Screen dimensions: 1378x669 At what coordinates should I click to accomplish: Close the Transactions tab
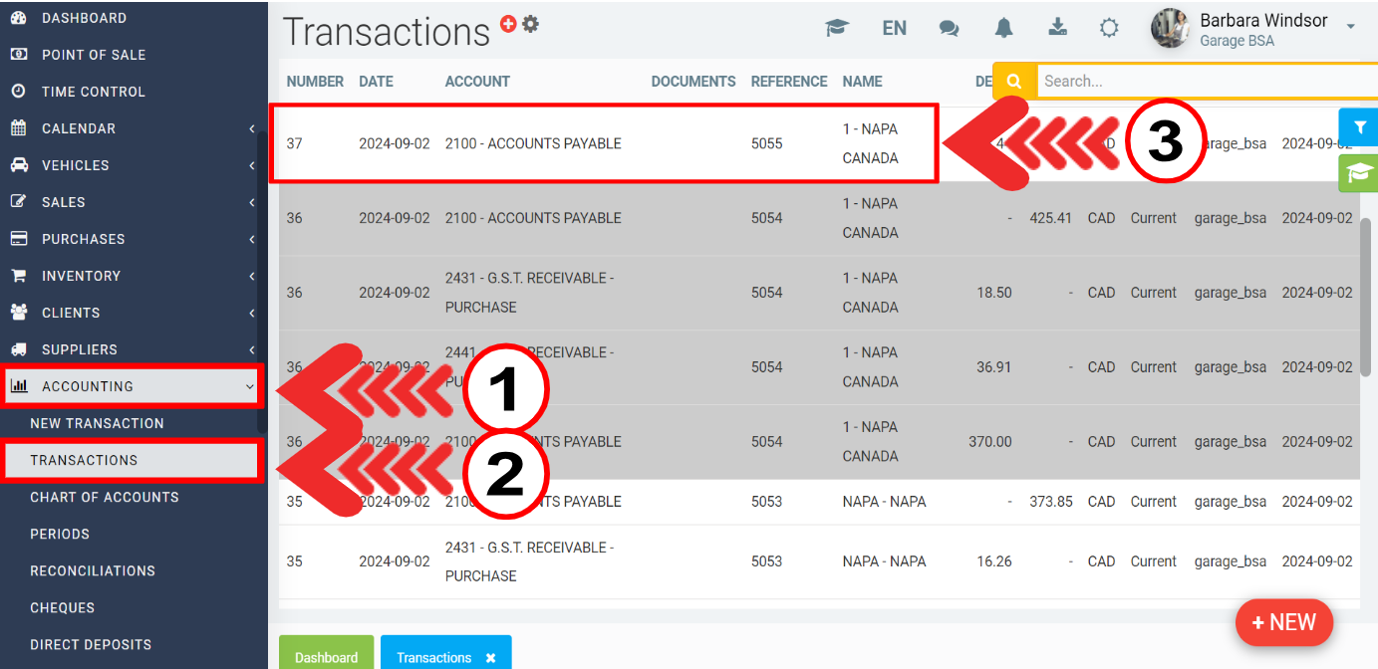pyautogui.click(x=490, y=658)
